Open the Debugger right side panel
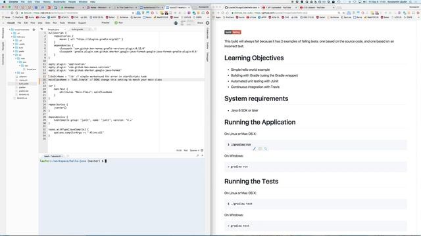 [x=208, y=56]
